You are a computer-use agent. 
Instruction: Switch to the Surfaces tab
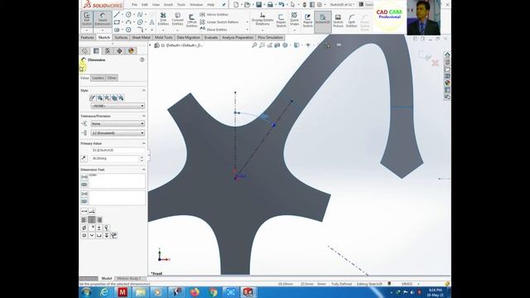pos(121,37)
